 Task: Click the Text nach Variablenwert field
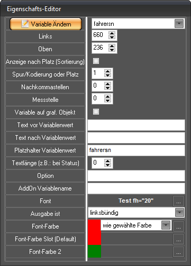coord(136,138)
